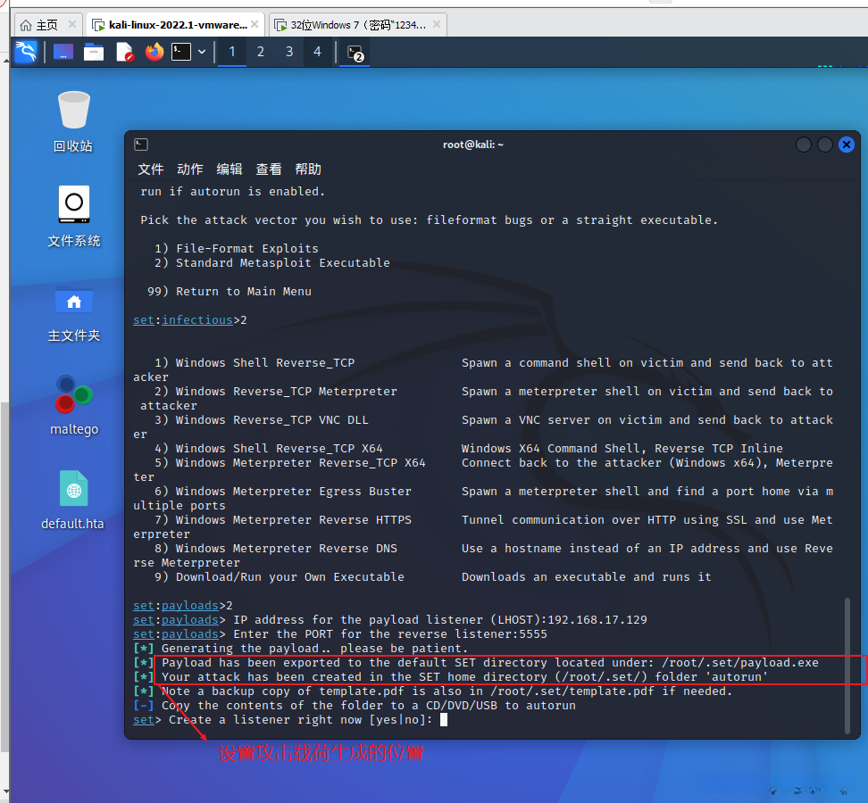Open the terminal emulator panel icon
The image size is (868, 803).
(x=181, y=52)
